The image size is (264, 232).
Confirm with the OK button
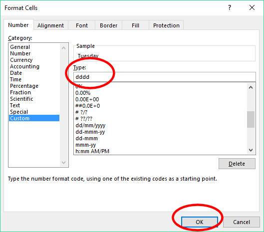point(200,222)
